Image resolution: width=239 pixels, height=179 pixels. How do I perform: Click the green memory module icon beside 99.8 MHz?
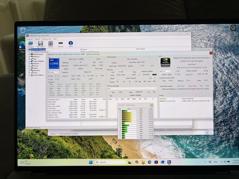[x=154, y=75]
